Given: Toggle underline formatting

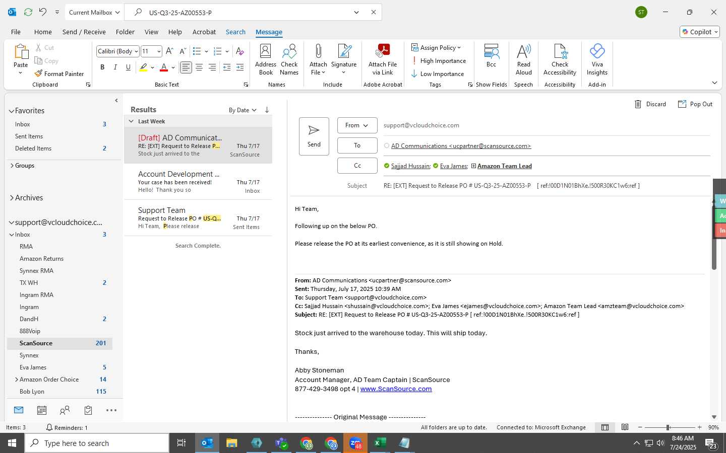Looking at the screenshot, I should tap(128, 67).
